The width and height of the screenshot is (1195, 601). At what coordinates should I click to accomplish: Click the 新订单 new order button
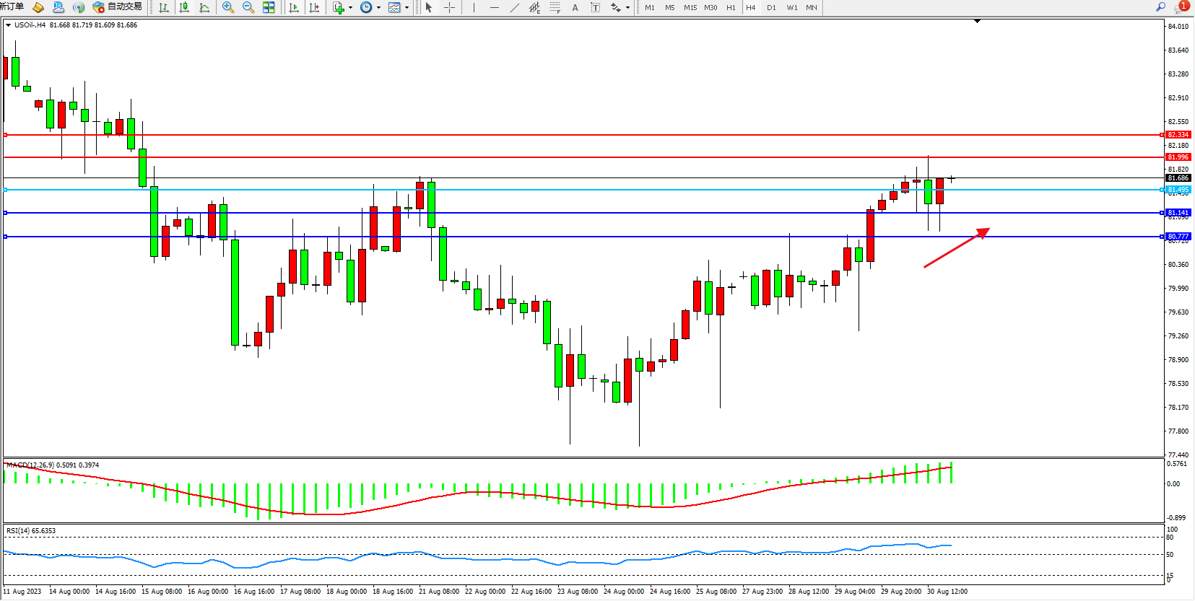point(12,6)
